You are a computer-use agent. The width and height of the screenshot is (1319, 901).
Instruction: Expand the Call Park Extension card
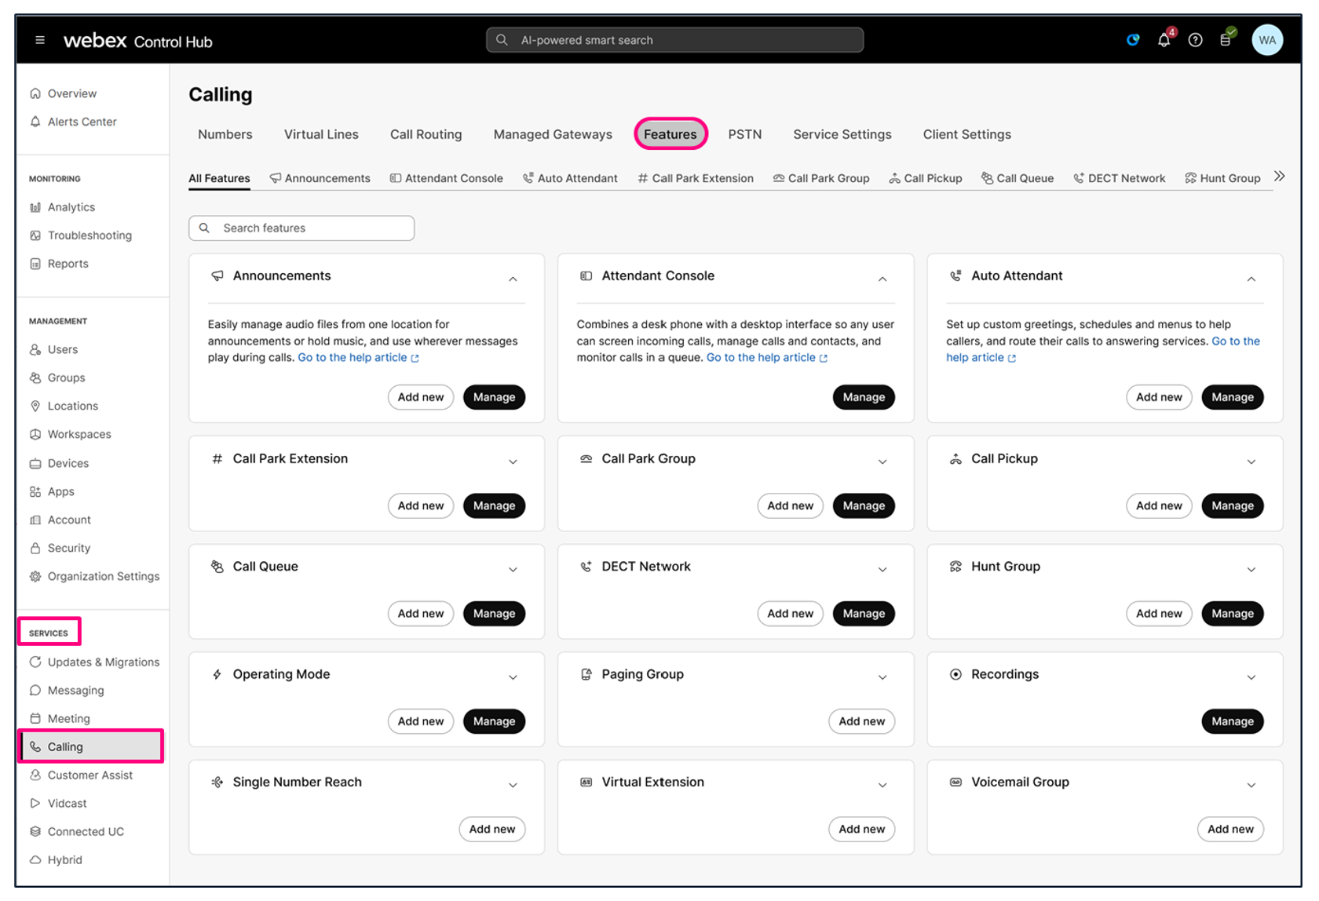pos(513,461)
